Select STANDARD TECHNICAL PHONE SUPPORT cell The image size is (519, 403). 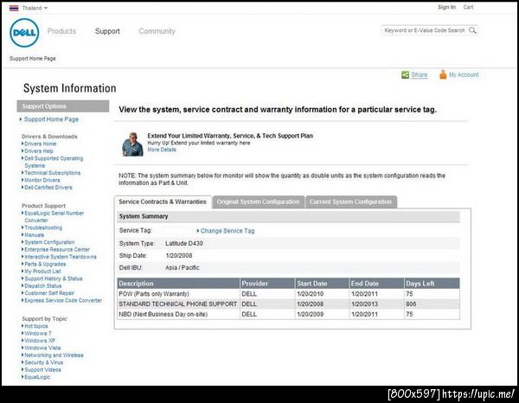click(x=178, y=304)
